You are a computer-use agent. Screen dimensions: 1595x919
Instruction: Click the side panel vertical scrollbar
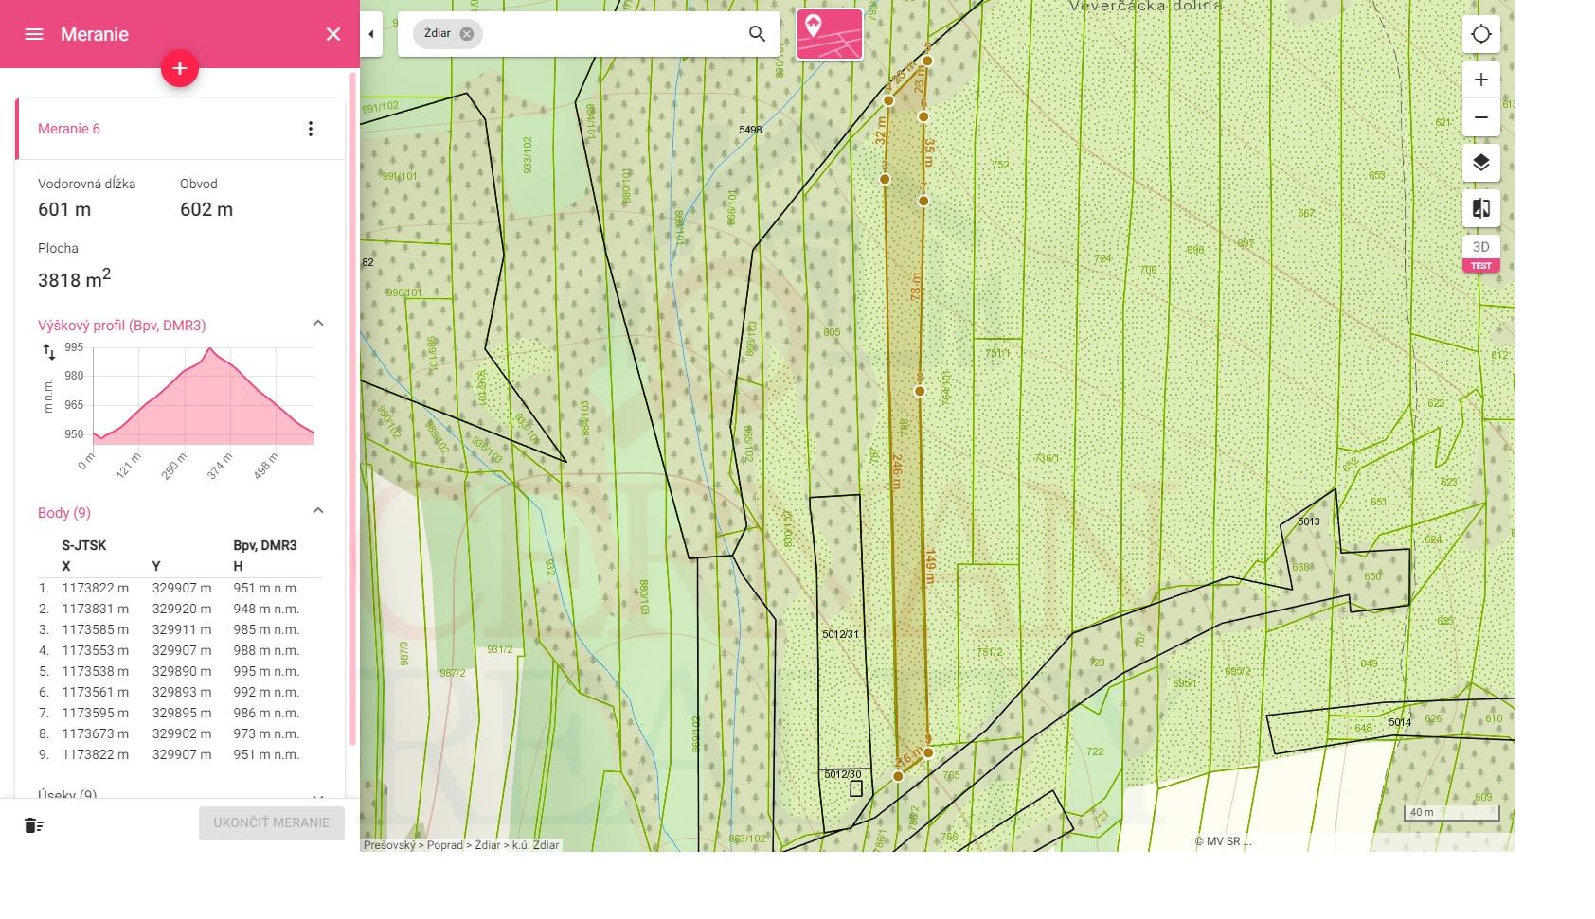[353, 407]
